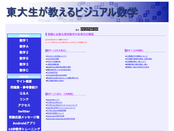Open link 一般的な因数分解
Image resolution: width=174 pixels, height=131 pixels.
[x=53, y=64]
